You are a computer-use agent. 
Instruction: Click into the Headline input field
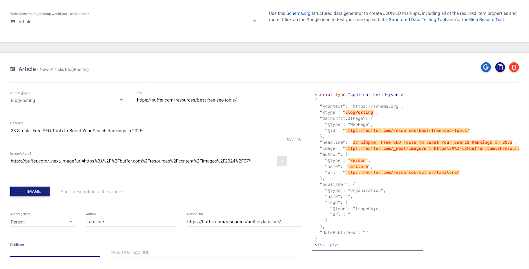(156, 131)
